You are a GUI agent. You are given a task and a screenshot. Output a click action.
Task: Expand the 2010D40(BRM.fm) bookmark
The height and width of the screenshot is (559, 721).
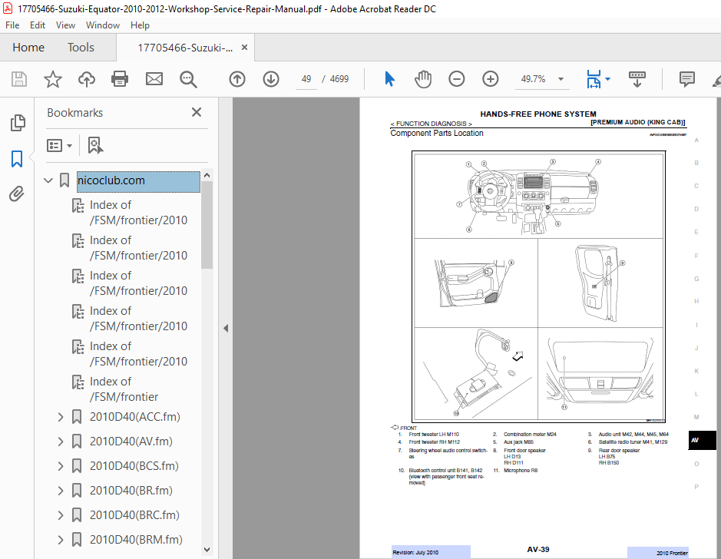pos(60,540)
